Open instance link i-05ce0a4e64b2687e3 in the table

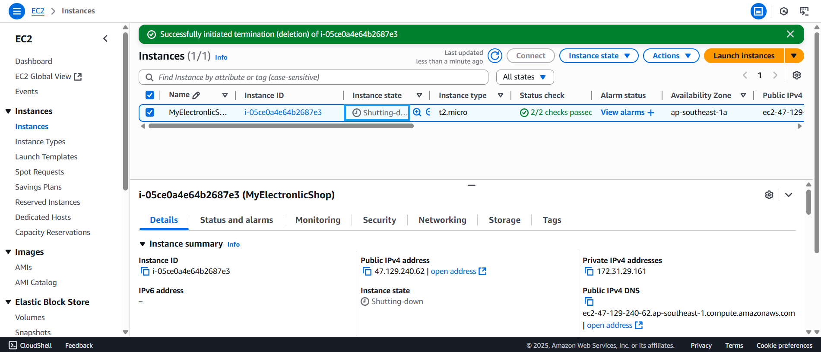(283, 112)
